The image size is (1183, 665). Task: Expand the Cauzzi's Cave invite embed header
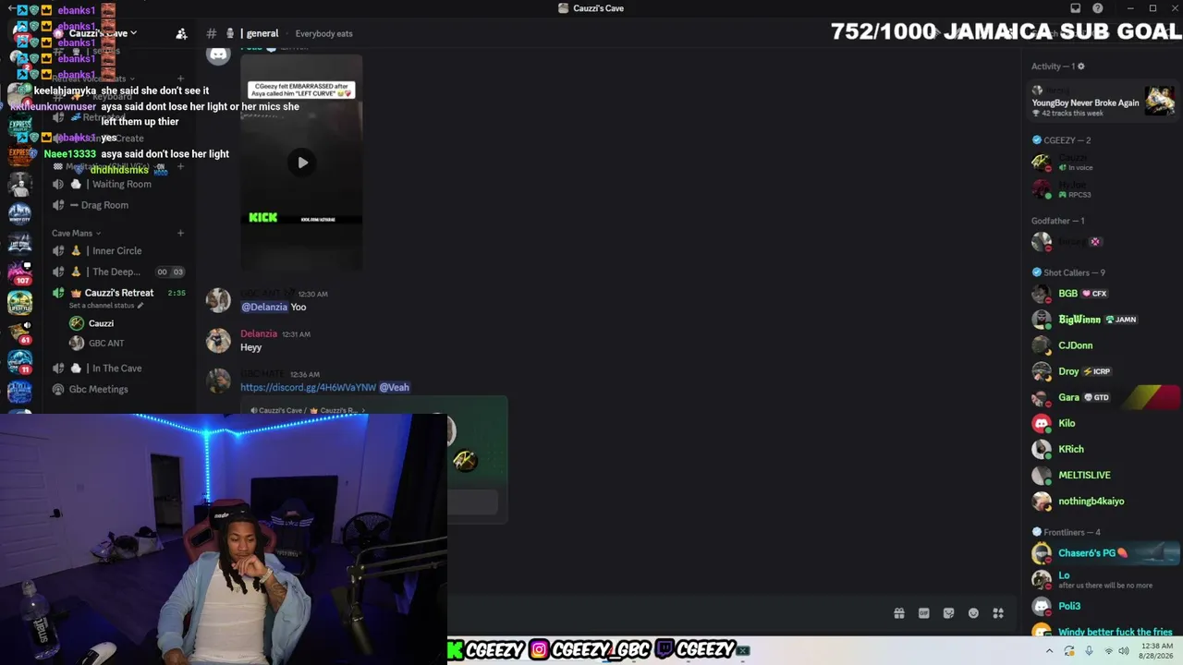click(x=309, y=410)
